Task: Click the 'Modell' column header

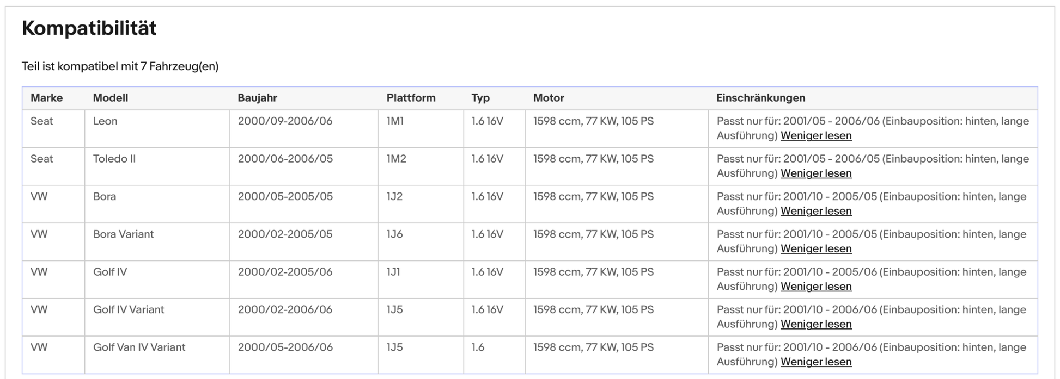Action: point(110,98)
